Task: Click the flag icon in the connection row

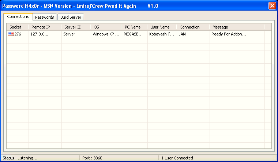Action: click(x=11, y=34)
